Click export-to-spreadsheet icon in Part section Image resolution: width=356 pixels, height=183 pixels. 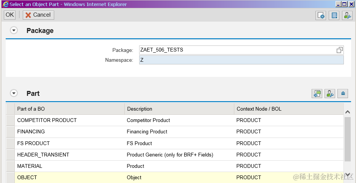point(317,94)
